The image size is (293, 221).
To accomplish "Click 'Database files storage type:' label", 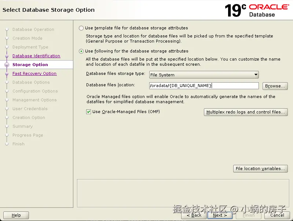I will coord(116,73).
